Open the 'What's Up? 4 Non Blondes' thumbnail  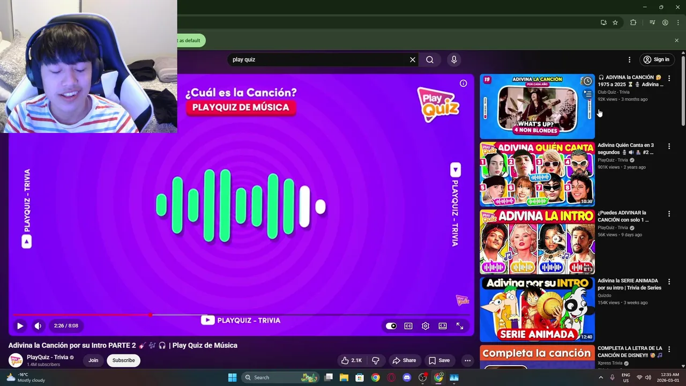537,106
